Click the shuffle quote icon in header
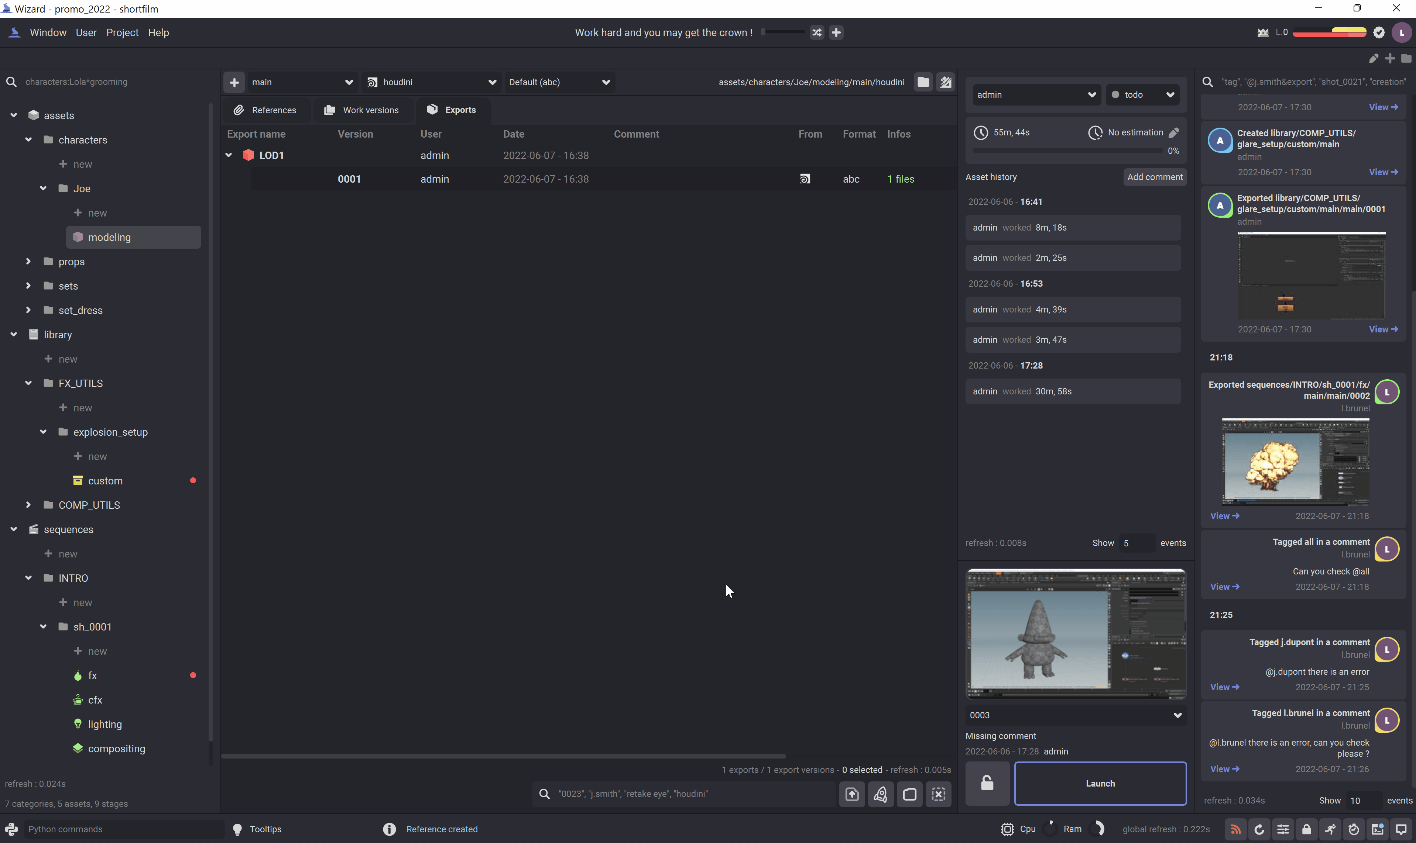Viewport: 1416px width, 843px height. (817, 32)
